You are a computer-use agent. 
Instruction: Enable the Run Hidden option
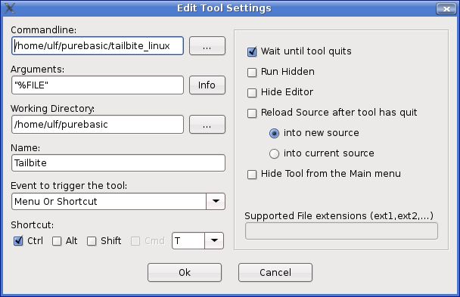click(252, 73)
